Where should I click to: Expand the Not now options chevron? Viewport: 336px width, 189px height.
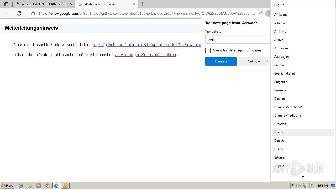point(267,61)
